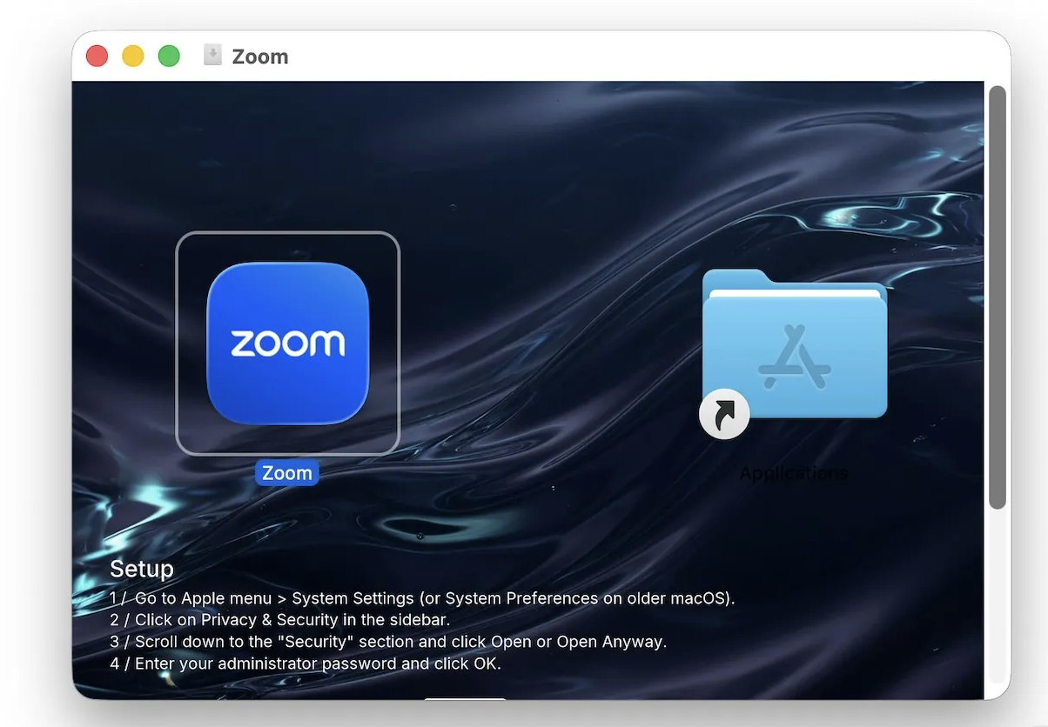Click the Applications folder shortcut
Viewport: 1048px width, 727px height.
[x=794, y=352]
